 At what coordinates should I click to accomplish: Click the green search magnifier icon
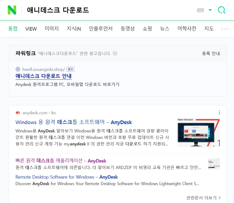(222, 10)
